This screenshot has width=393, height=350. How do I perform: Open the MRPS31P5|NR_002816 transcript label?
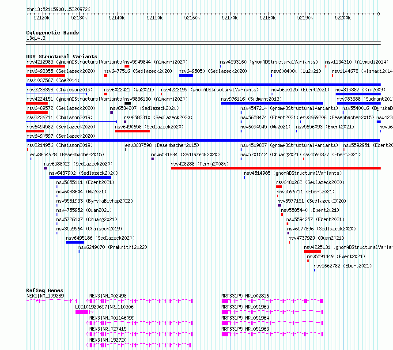tap(245, 296)
